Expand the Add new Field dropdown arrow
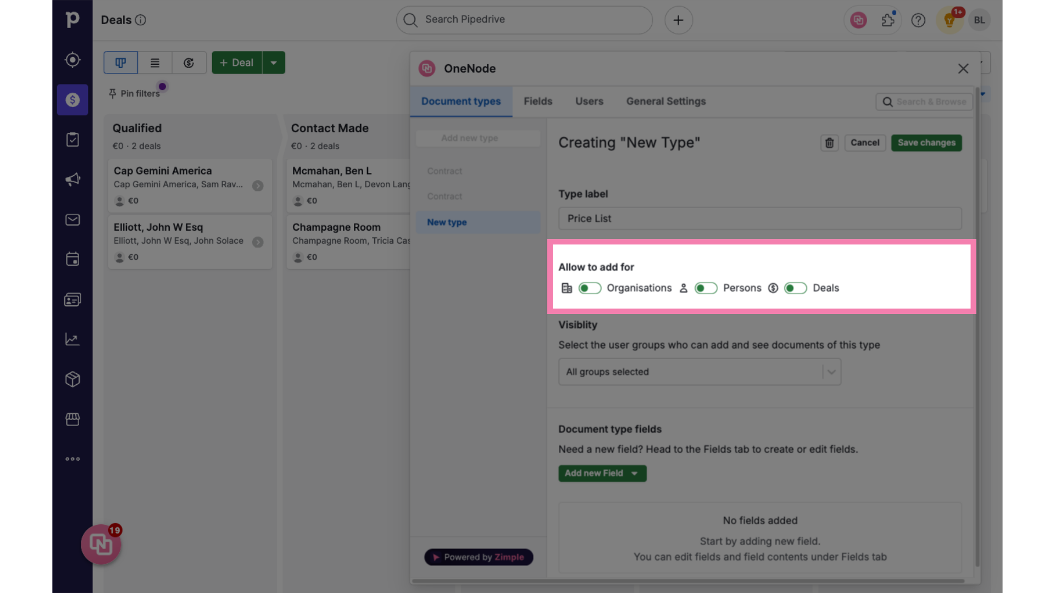 [635, 473]
